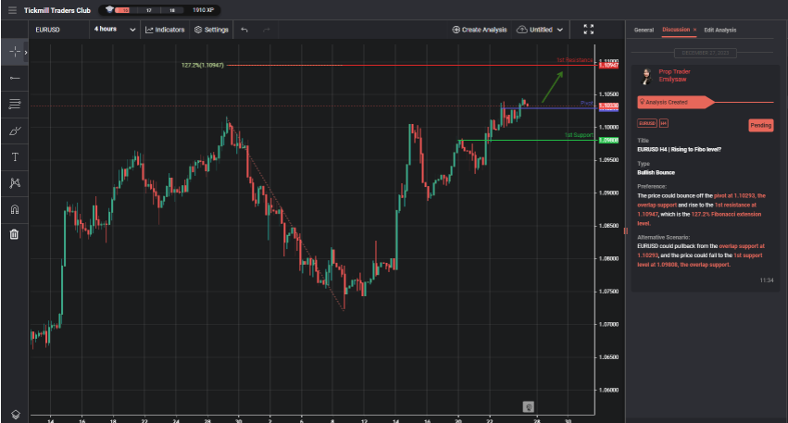Open chart Settings

click(x=211, y=30)
